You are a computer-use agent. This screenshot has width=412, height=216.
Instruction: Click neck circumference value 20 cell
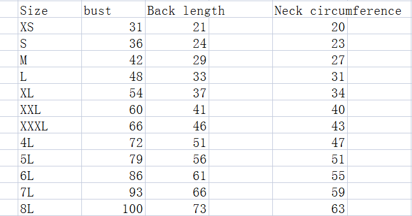pyautogui.click(x=310, y=26)
